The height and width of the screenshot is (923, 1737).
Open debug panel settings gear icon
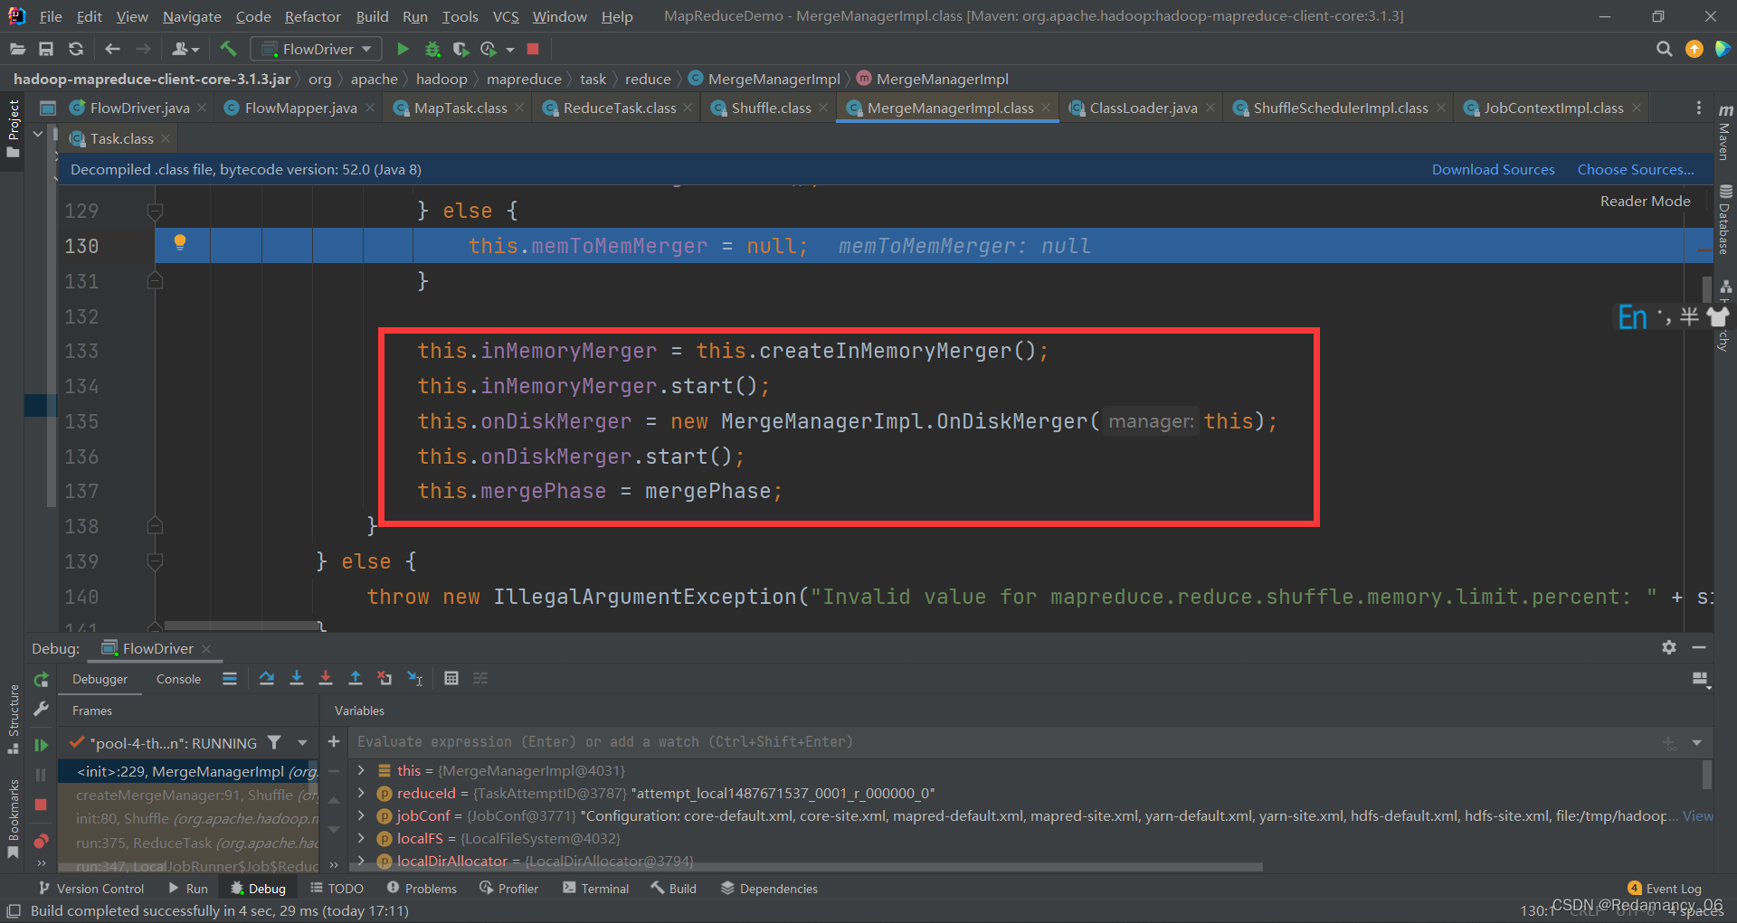pos(1669,647)
